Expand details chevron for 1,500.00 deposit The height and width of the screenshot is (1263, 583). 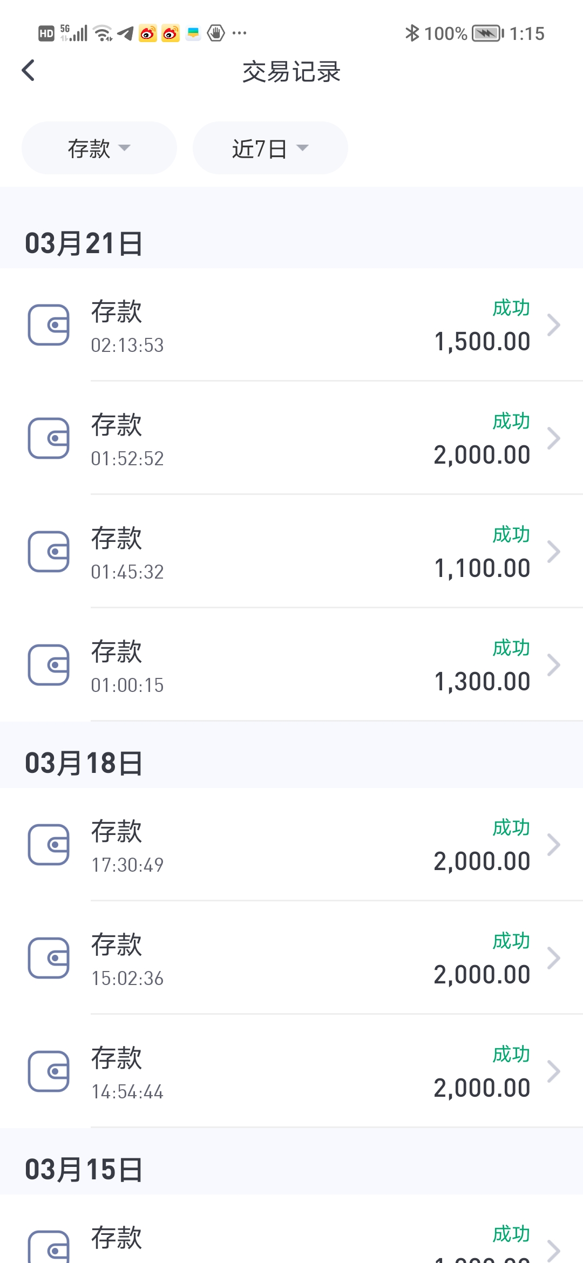(554, 325)
